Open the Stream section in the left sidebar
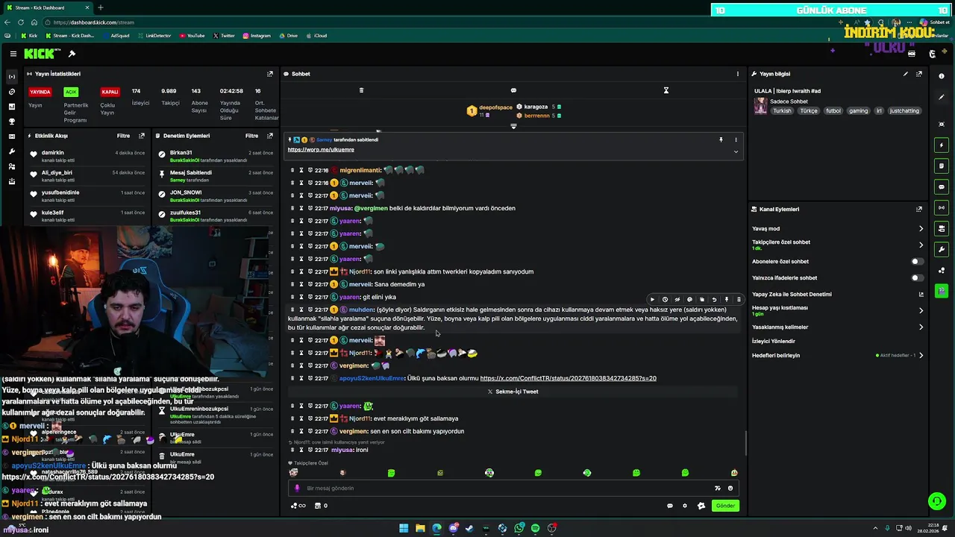This screenshot has height=537, width=955. coord(11,77)
